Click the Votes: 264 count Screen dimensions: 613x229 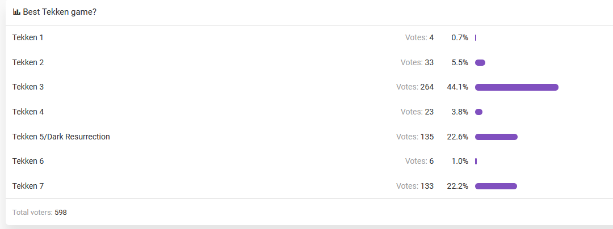415,87
